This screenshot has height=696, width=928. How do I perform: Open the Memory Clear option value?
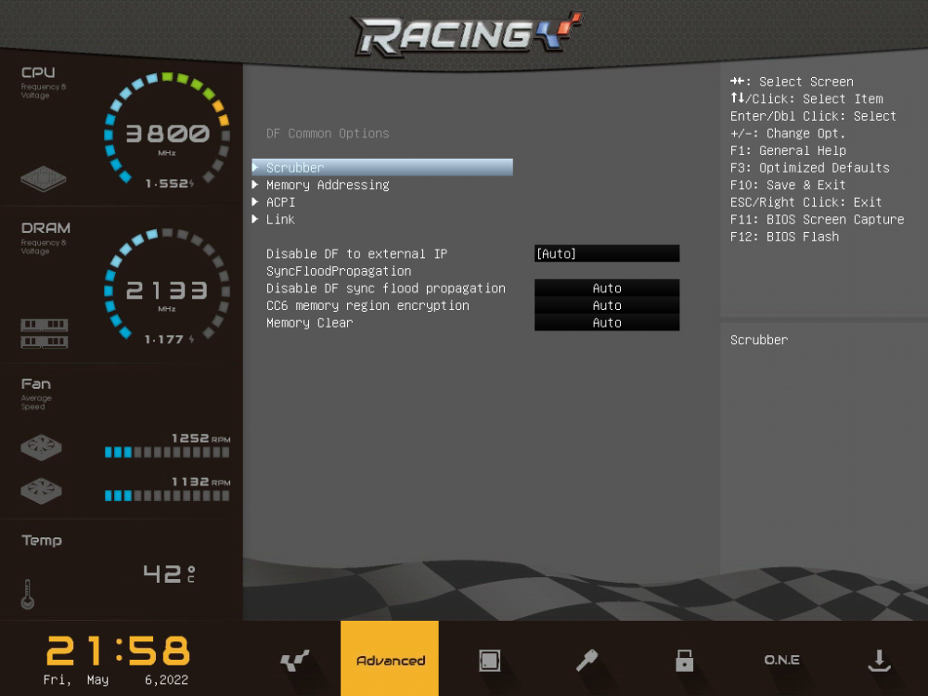click(607, 323)
